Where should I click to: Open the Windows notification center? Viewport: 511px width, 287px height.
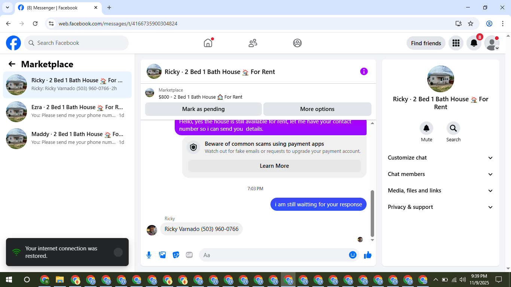tap(498, 280)
